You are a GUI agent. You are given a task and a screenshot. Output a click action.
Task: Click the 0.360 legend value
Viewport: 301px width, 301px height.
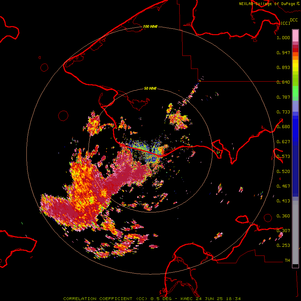point(283,216)
